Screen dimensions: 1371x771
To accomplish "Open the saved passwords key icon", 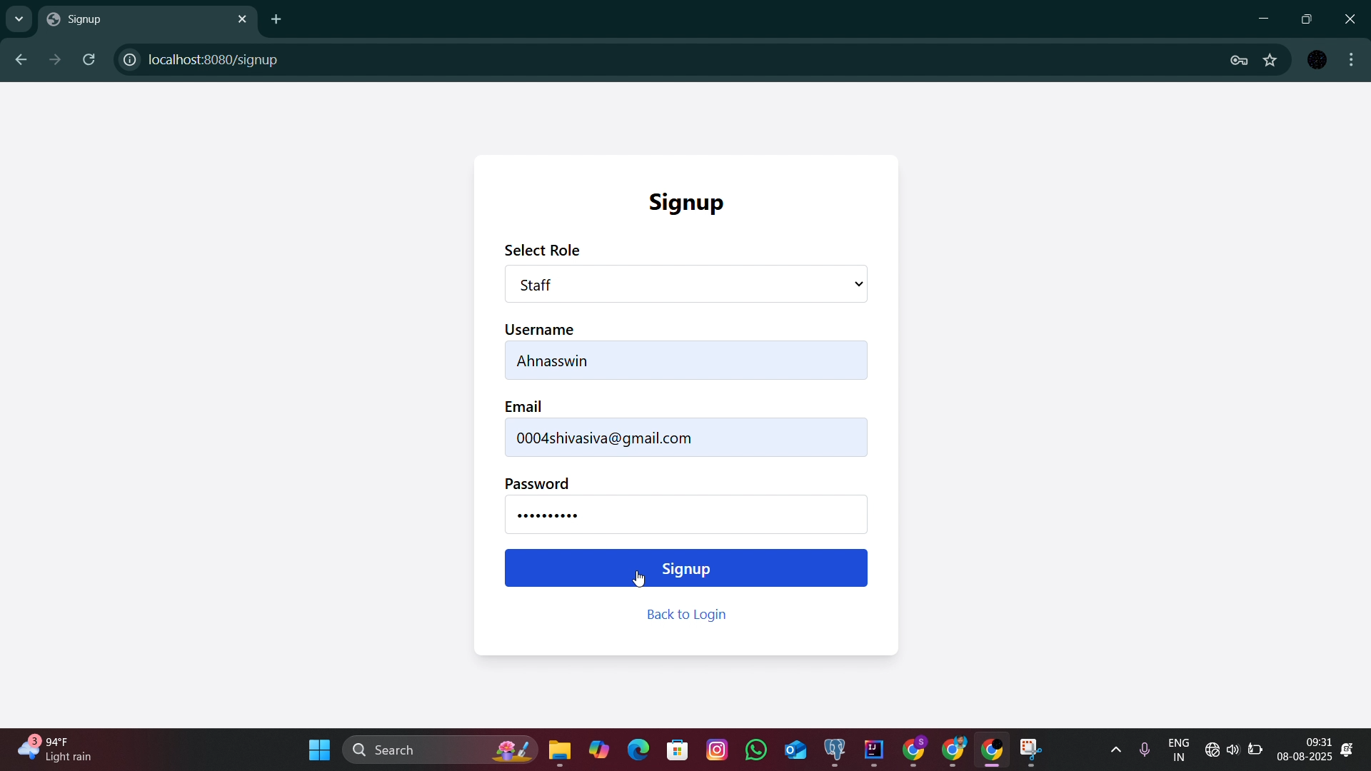I will point(1239,61).
